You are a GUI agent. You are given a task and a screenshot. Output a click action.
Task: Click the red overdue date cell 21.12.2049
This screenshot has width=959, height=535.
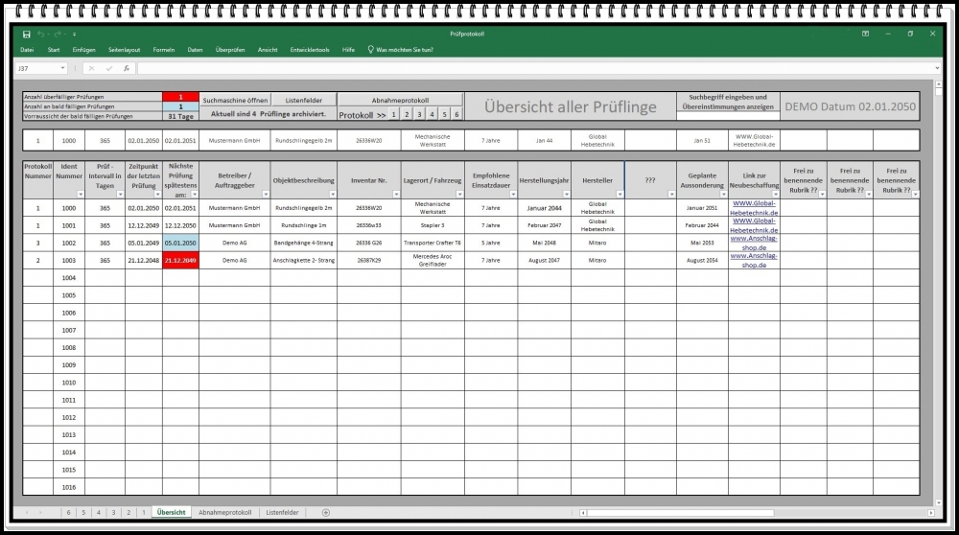(x=180, y=260)
